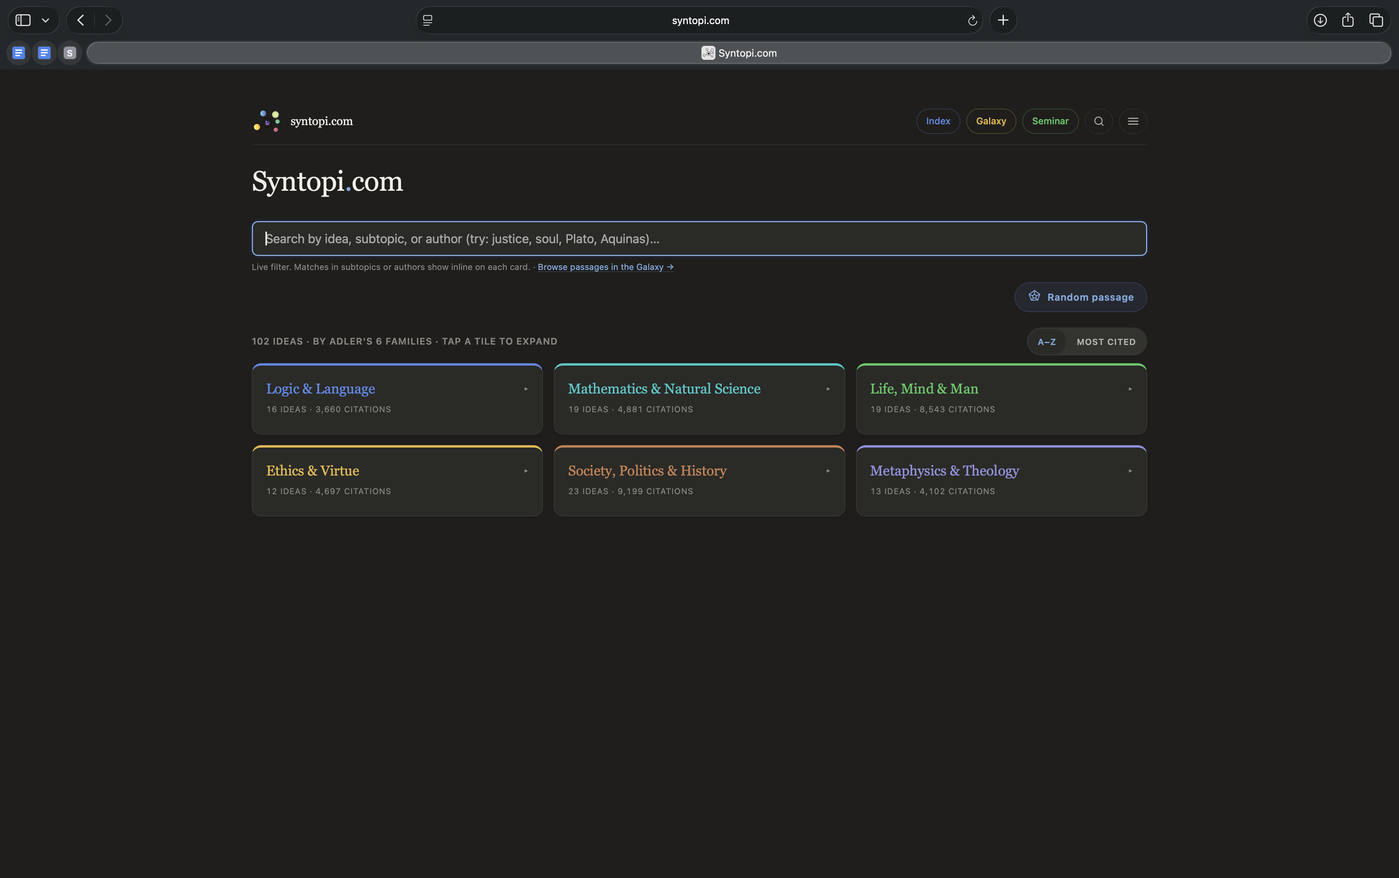This screenshot has height=878, width=1399.
Task: Expand the Metaphysics & Theology tile
Action: [x=1001, y=481]
